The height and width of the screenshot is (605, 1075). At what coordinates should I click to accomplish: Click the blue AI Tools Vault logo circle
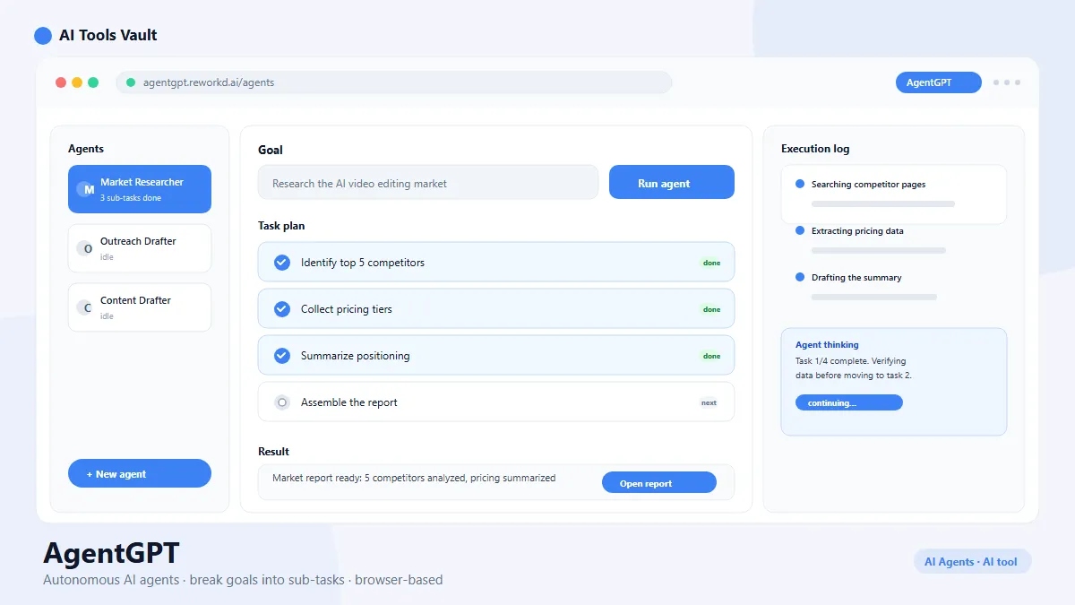tap(43, 36)
